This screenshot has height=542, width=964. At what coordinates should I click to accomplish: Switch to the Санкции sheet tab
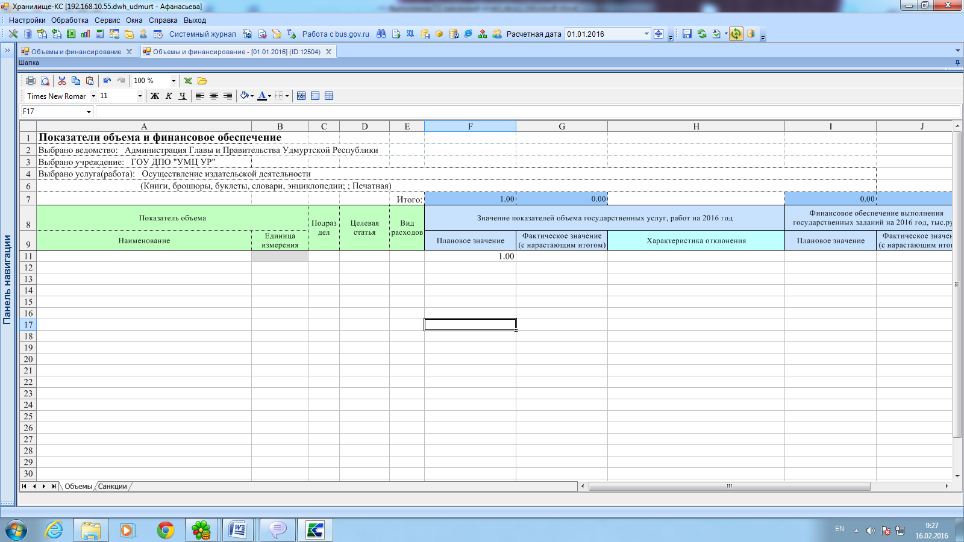[x=113, y=487]
